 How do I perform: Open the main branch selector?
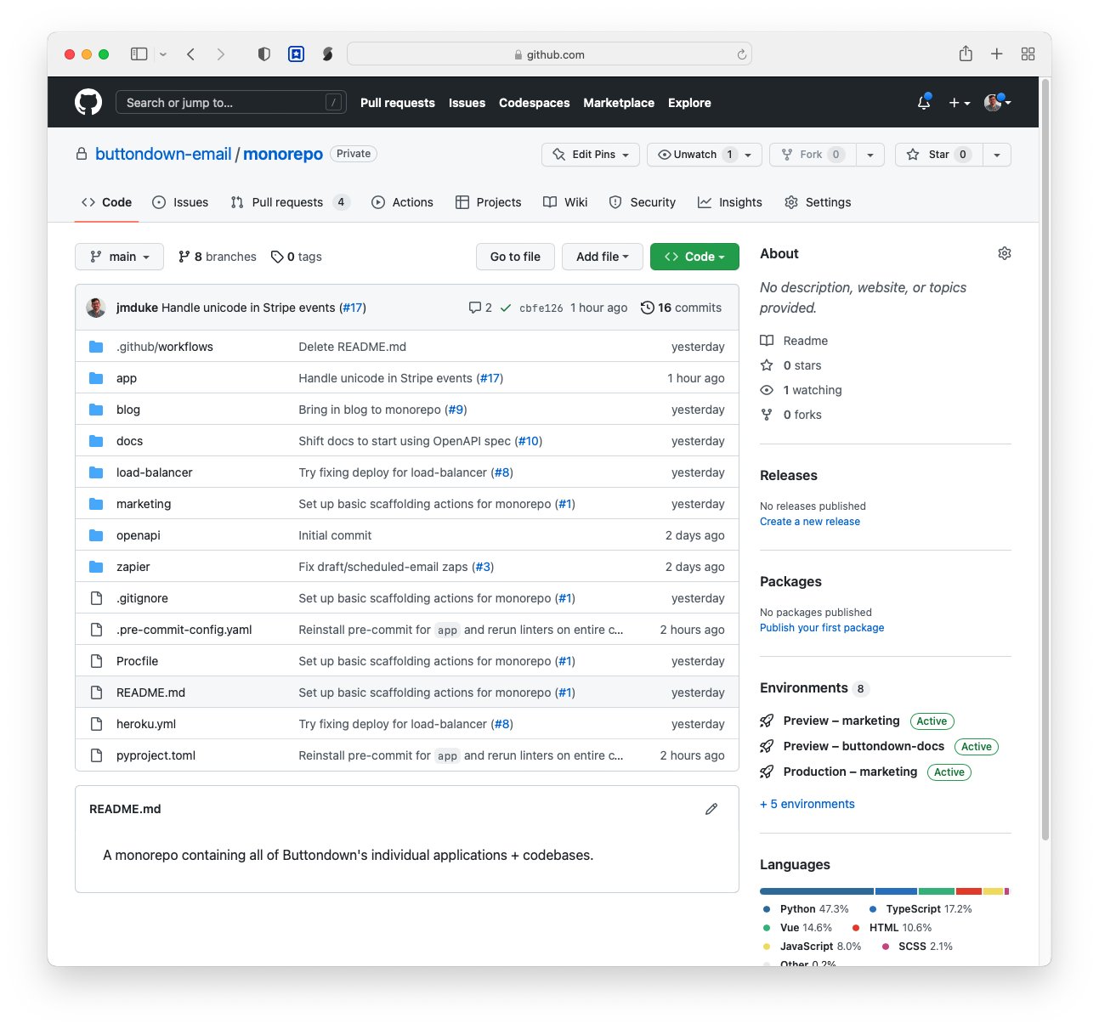tap(120, 257)
